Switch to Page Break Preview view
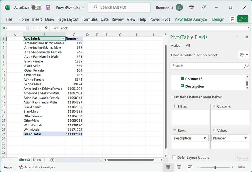 click(x=190, y=167)
